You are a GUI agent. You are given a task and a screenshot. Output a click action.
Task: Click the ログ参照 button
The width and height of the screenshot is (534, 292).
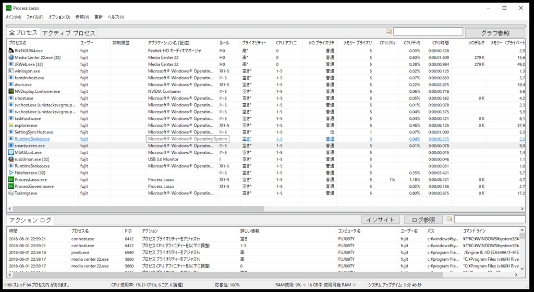423,220
